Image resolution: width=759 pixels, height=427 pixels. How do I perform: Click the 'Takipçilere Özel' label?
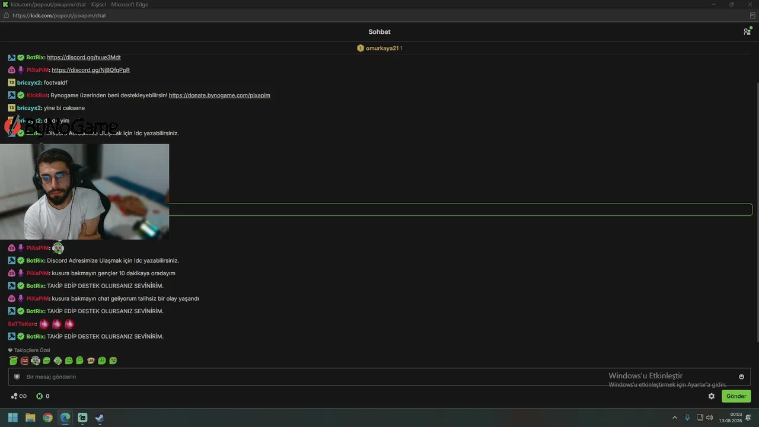pyautogui.click(x=32, y=350)
